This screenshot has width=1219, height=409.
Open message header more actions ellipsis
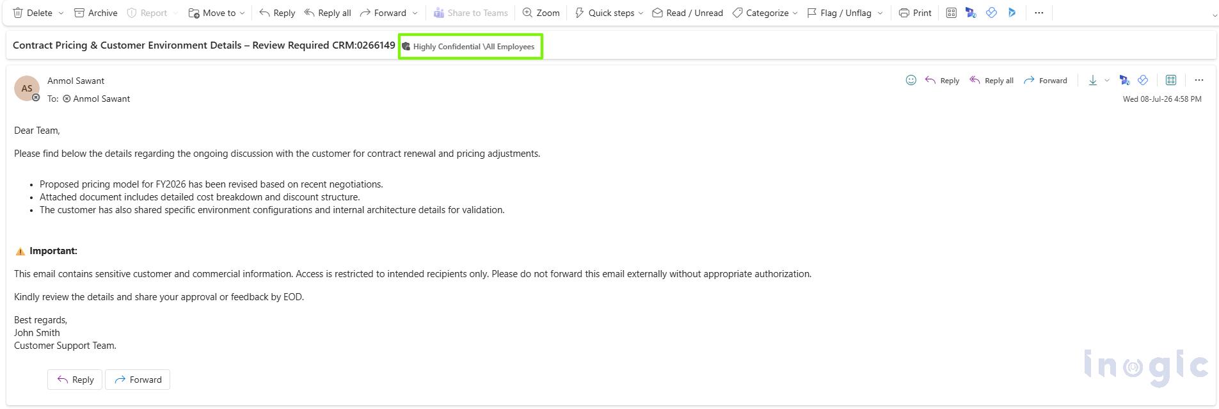click(x=1199, y=80)
